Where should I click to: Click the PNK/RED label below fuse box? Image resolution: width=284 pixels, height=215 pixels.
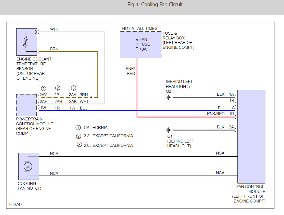pos(131,71)
